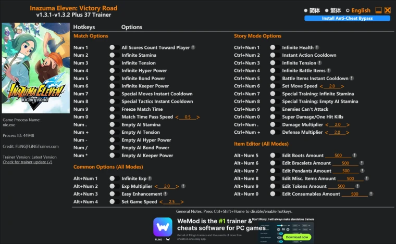396x244 pixels.
Task: Increase Damage Multiplier using right arrow
Action: pyautogui.click(x=348, y=125)
